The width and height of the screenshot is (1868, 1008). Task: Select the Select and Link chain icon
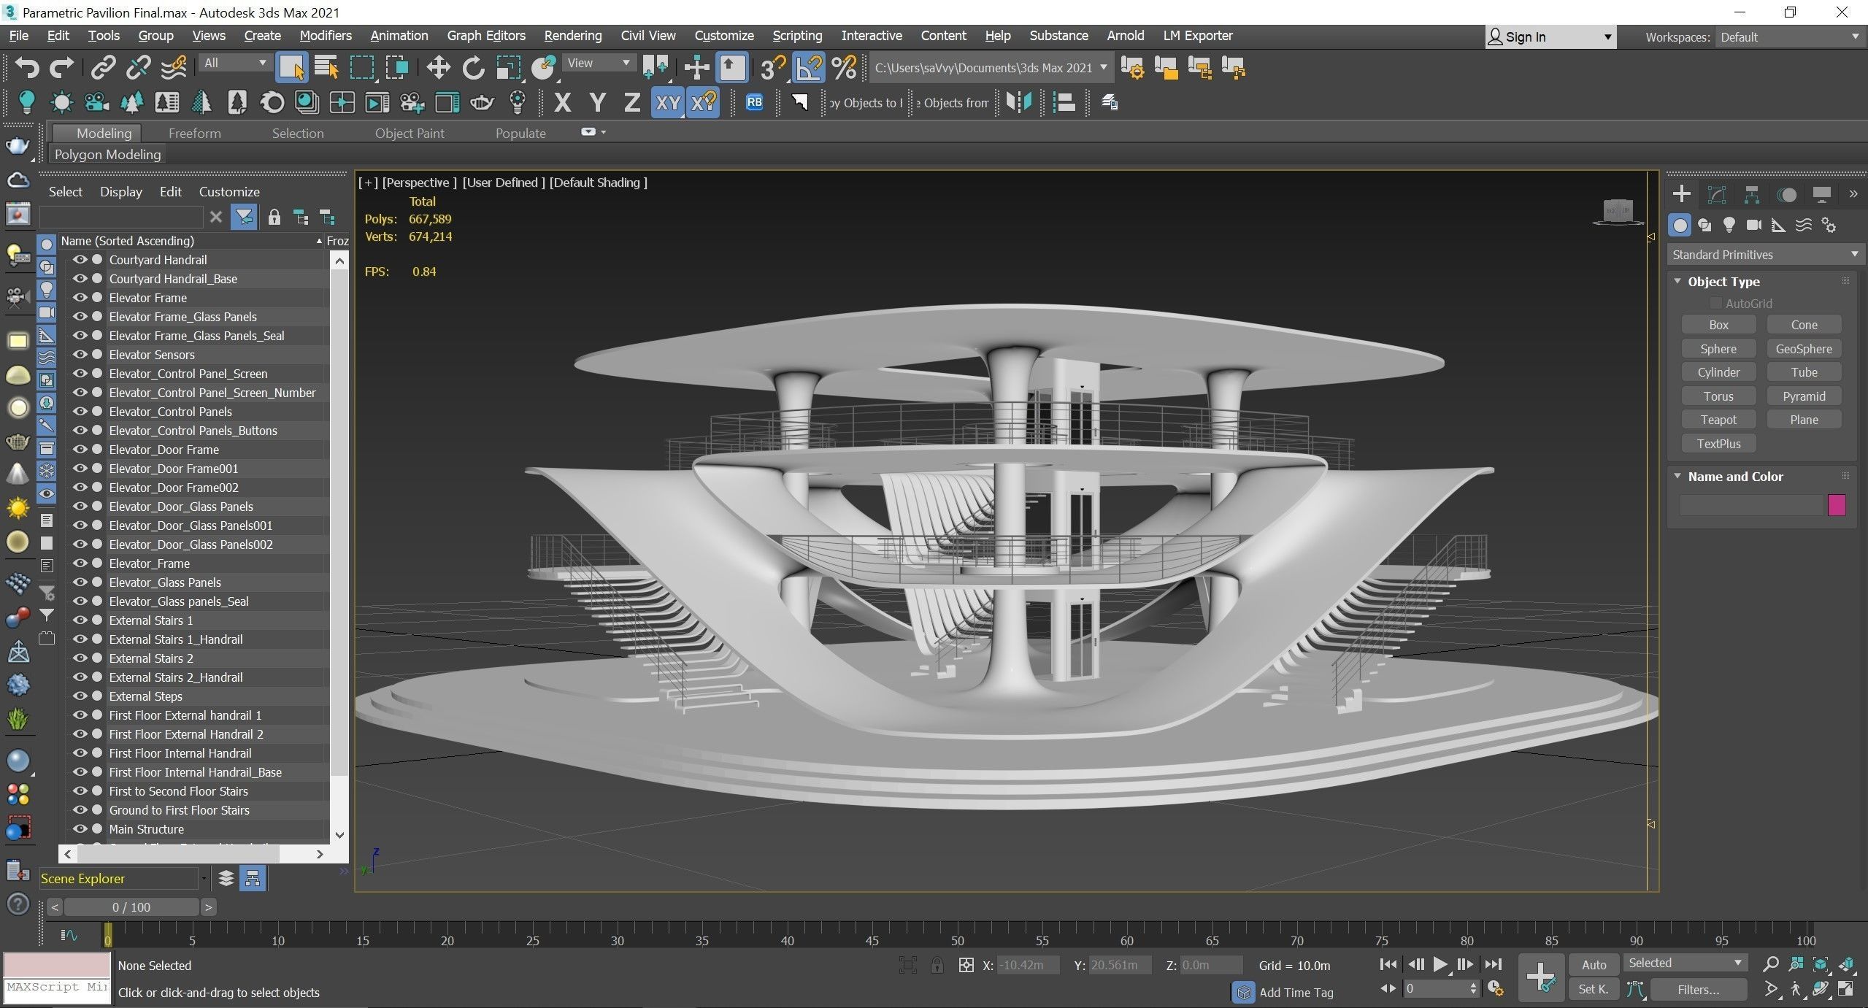(103, 68)
